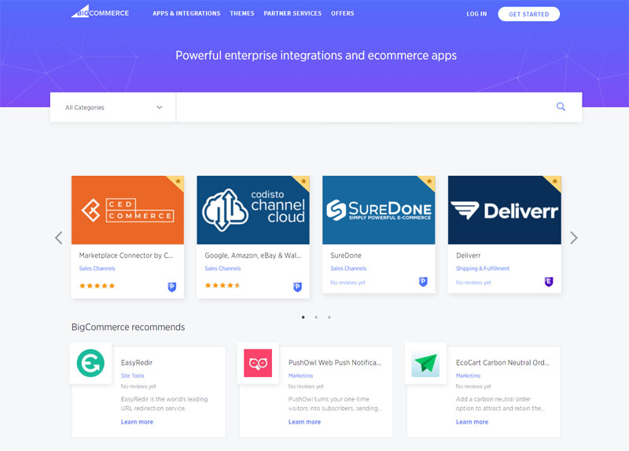Select the first carousel pagination dot
Screen dimensions: 629x451
pyautogui.click(x=303, y=317)
